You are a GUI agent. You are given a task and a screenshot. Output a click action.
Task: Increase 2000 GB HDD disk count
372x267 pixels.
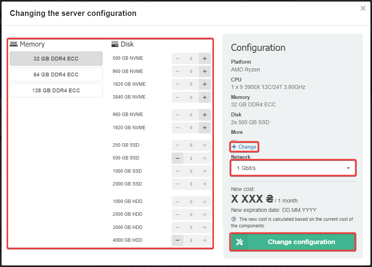205,215
